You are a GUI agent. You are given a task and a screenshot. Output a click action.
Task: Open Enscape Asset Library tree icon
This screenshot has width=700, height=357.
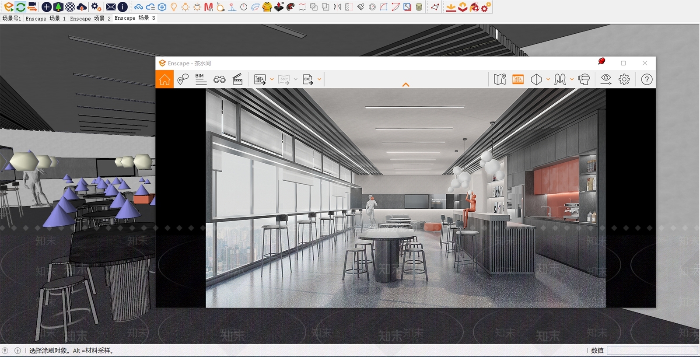point(58,7)
